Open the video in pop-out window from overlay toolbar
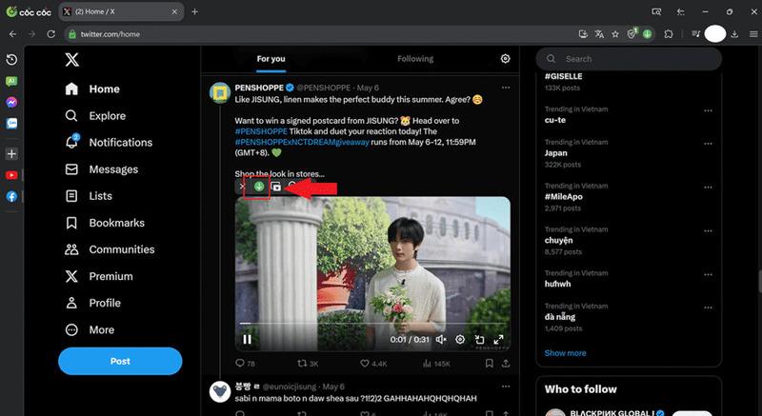This screenshot has width=762, height=416. pyautogui.click(x=276, y=187)
